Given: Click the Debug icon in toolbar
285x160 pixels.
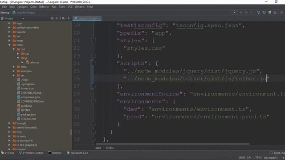Looking at the screenshot, I should 246,12.
